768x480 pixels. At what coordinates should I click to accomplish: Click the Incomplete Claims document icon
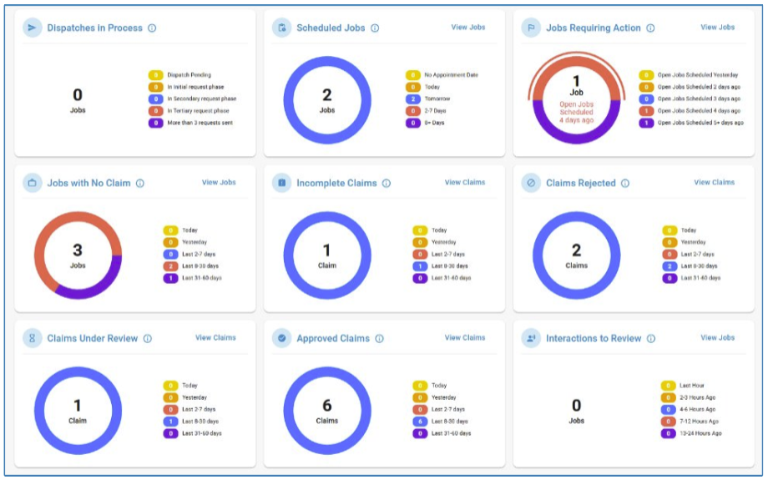tap(281, 183)
